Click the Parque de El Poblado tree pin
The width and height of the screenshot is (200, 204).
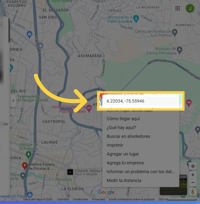[x=28, y=155]
